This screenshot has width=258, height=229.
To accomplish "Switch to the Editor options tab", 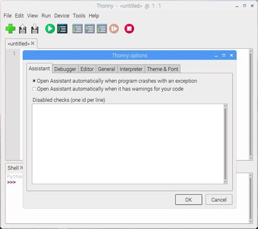I will 87,69.
